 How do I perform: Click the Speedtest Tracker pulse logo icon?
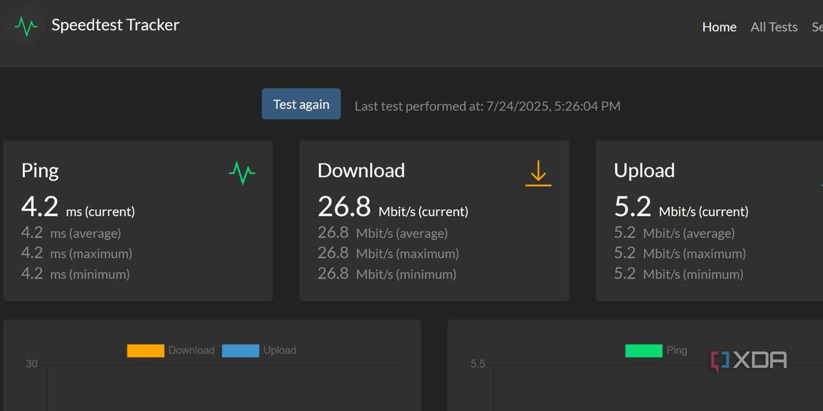click(x=26, y=26)
